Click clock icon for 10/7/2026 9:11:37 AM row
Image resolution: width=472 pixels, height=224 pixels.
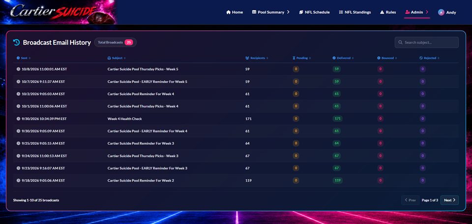(18, 82)
